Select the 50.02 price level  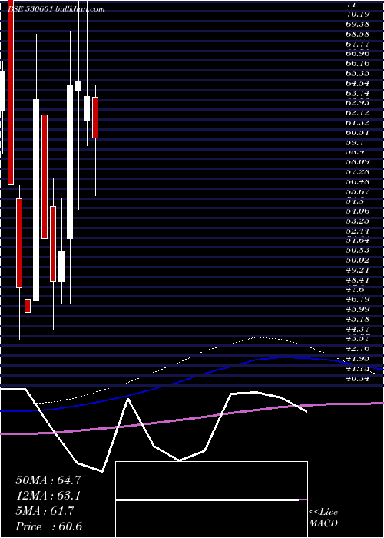point(357,261)
